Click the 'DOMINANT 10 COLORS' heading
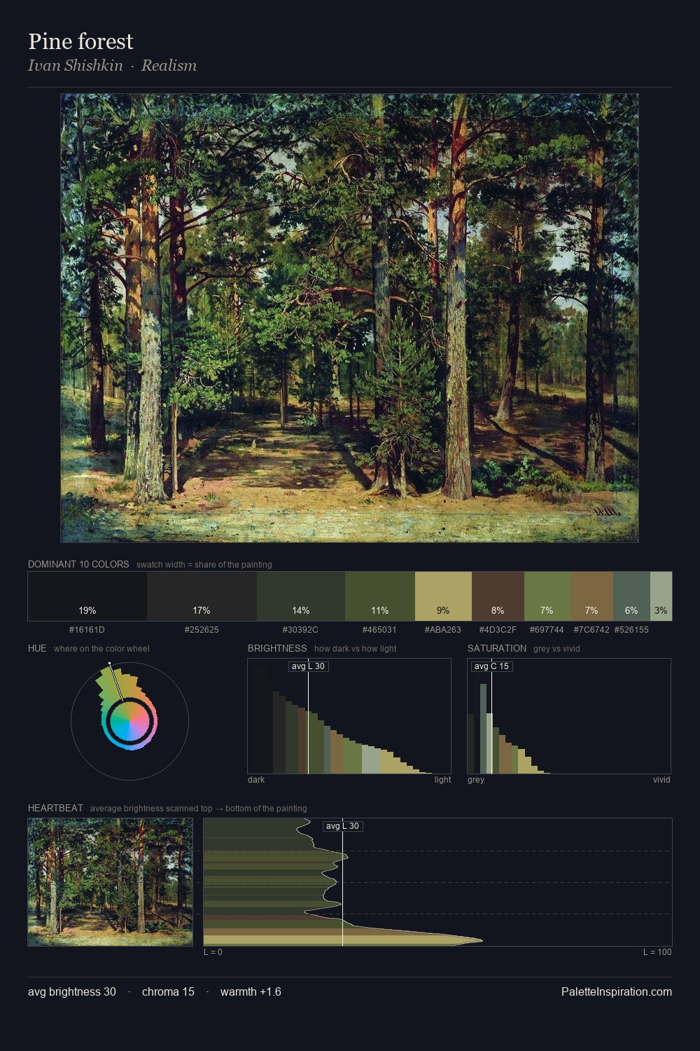The width and height of the screenshot is (700, 1051). (78, 564)
